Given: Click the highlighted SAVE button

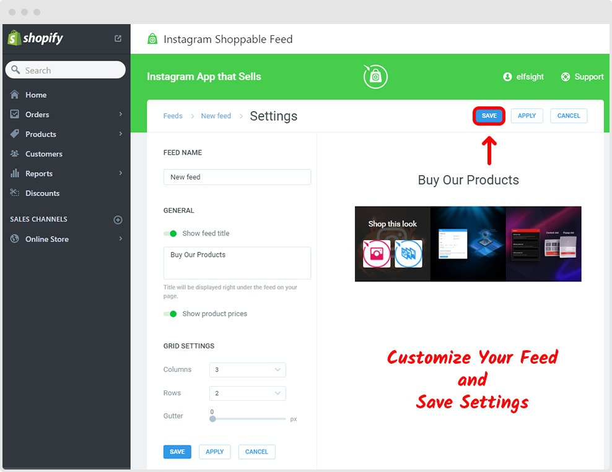Looking at the screenshot, I should 489,116.
